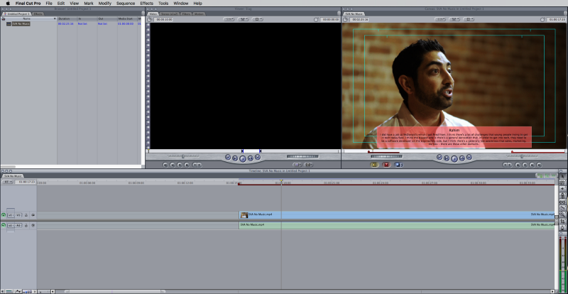Open the Viewer zoom percentage pop-up
This screenshot has width=568, height=294.
229,19
